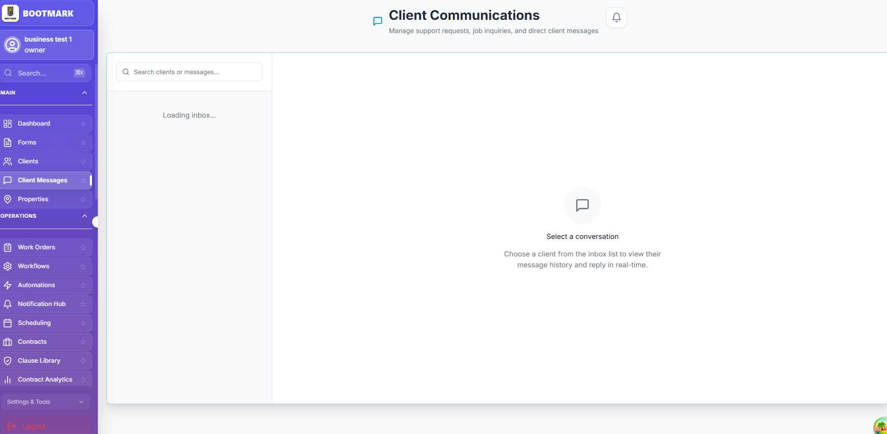Go to Forms

pyautogui.click(x=46, y=143)
